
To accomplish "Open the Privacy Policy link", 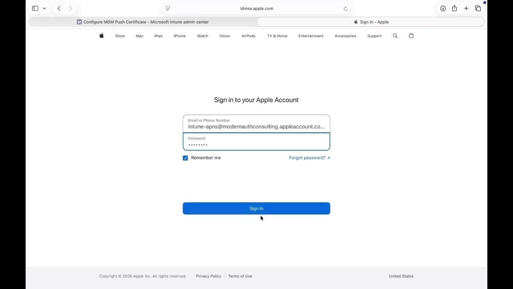I will 208,276.
